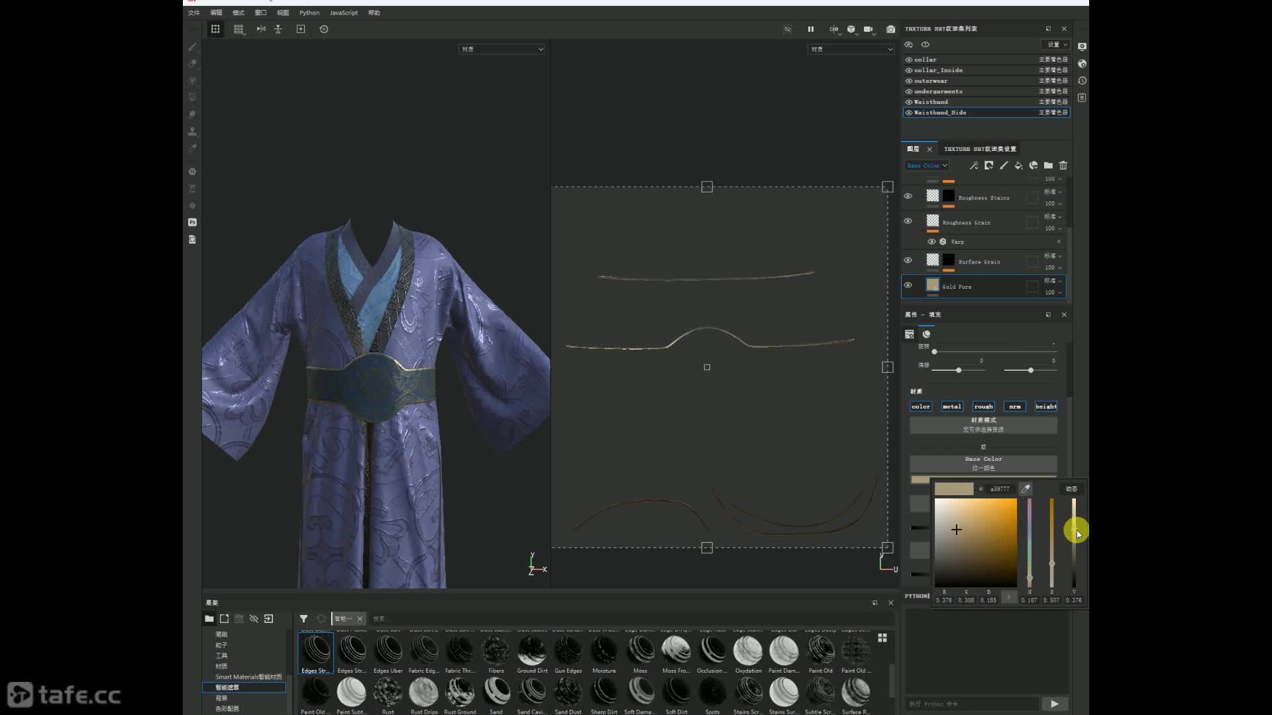This screenshot has width=1272, height=715.
Task: Toggle visibility of Waistband_Side layer
Action: (908, 113)
